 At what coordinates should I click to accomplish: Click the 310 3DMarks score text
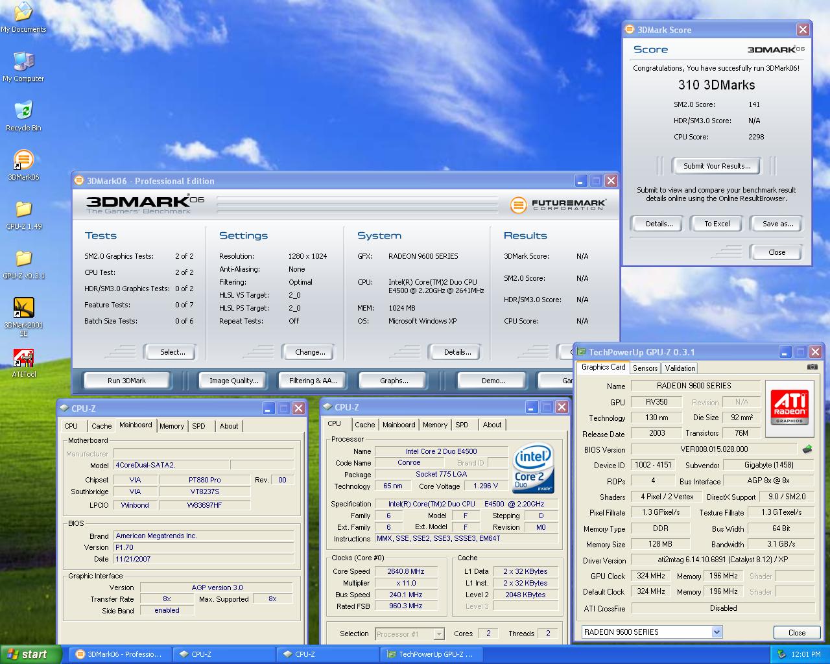[x=717, y=85]
